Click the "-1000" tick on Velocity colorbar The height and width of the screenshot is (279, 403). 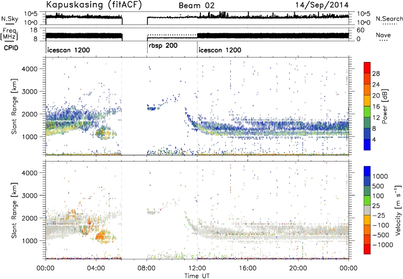coord(382,245)
